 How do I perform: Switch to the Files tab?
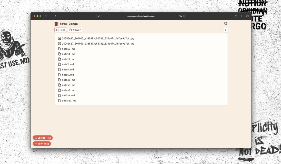[x=61, y=30]
